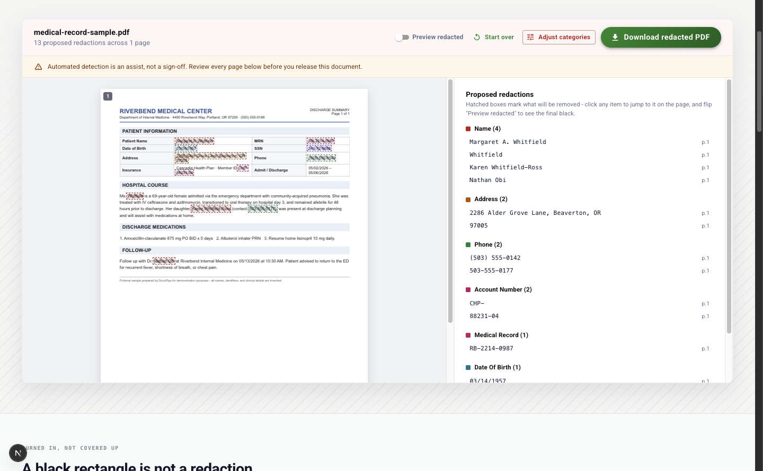Click the Medical Record (1) heading
The width and height of the screenshot is (763, 471).
click(x=501, y=335)
